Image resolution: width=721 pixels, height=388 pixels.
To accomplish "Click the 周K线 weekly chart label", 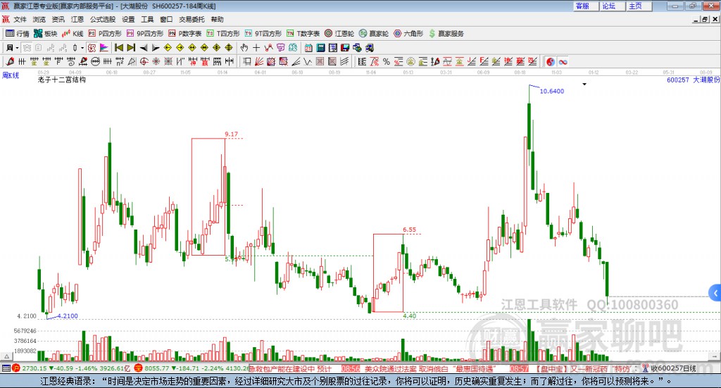I will tap(11, 75).
